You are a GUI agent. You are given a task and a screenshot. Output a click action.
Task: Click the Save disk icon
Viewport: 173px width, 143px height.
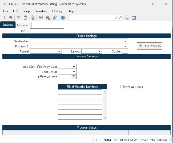10,18
